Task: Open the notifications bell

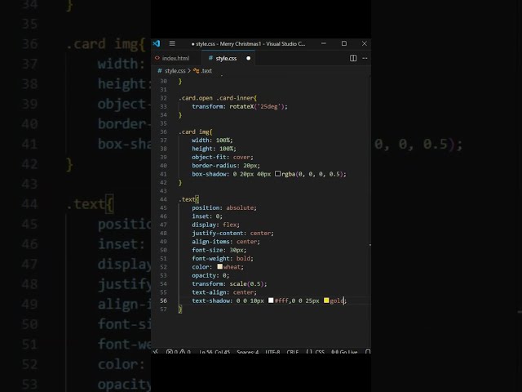Action: pyautogui.click(x=368, y=352)
